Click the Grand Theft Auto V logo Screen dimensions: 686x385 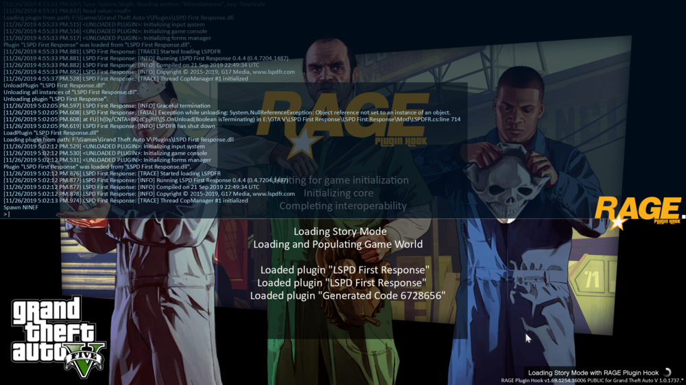tap(58, 336)
